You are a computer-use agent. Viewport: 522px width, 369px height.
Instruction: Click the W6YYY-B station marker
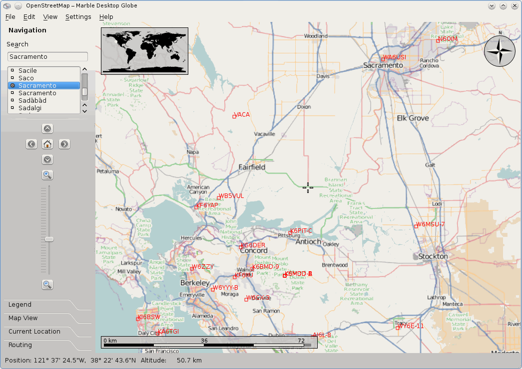tap(213, 290)
